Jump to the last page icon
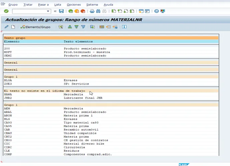The width and height of the screenshot is (230, 166). coord(132,11)
